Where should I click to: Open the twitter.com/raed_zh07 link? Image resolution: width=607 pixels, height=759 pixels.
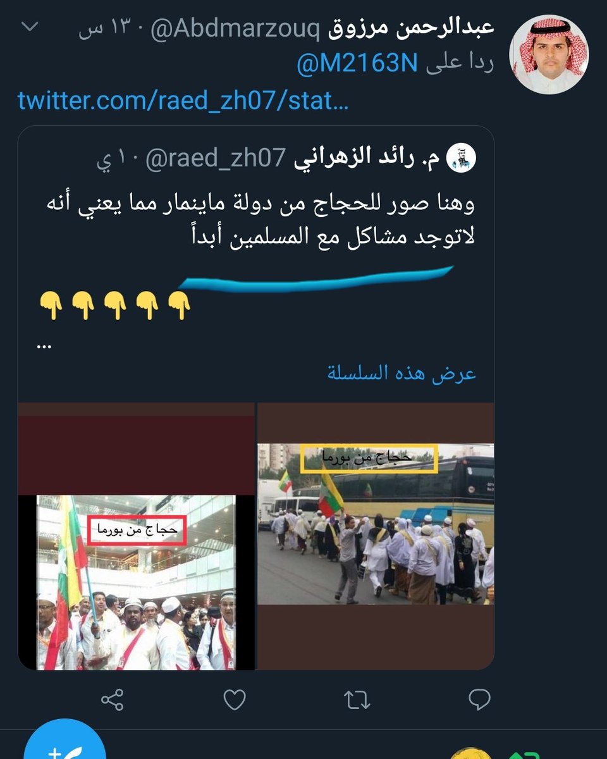[183, 99]
